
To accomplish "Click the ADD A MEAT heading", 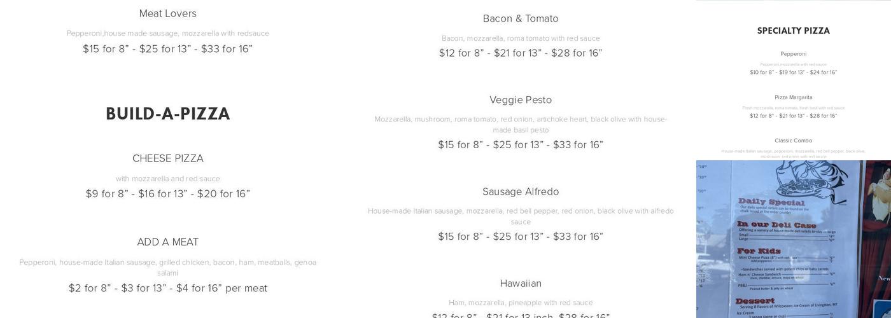I will pyautogui.click(x=167, y=242).
